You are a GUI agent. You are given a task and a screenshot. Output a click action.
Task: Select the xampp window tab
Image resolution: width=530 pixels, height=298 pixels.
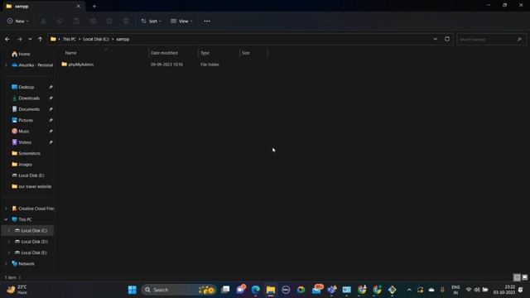pyautogui.click(x=43, y=6)
